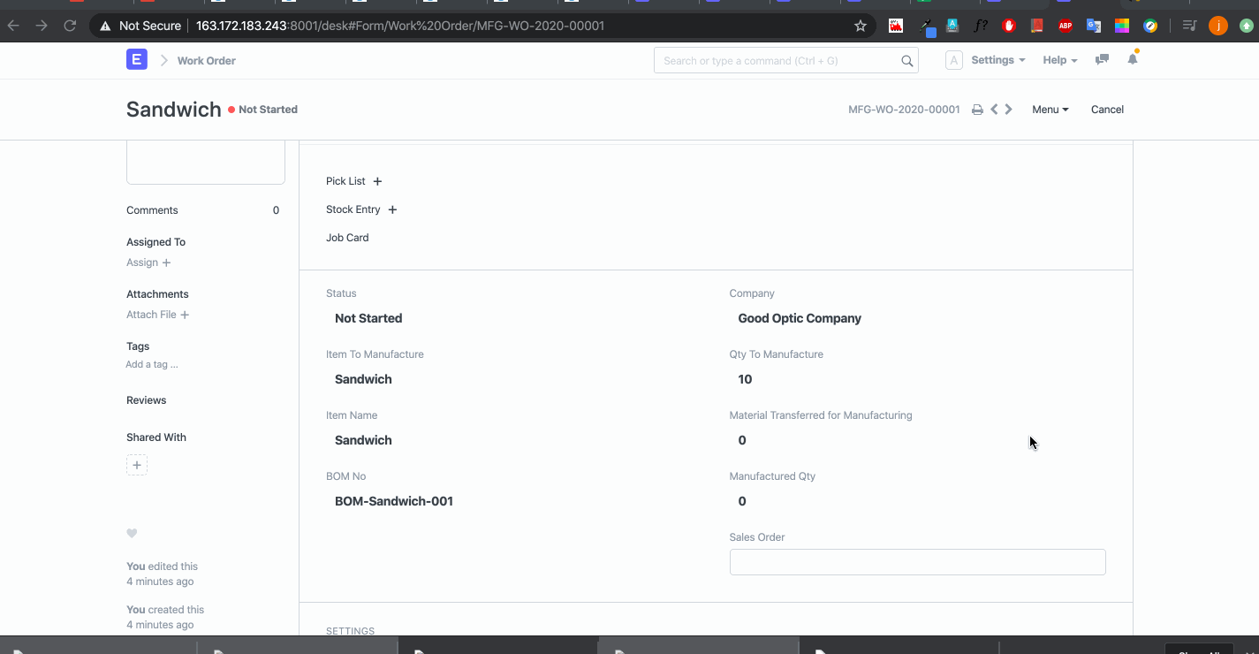Add a new Pick List

click(x=377, y=181)
